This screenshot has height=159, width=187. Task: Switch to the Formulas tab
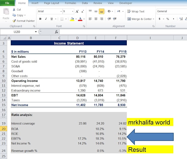pyautogui.click(x=70, y=3)
